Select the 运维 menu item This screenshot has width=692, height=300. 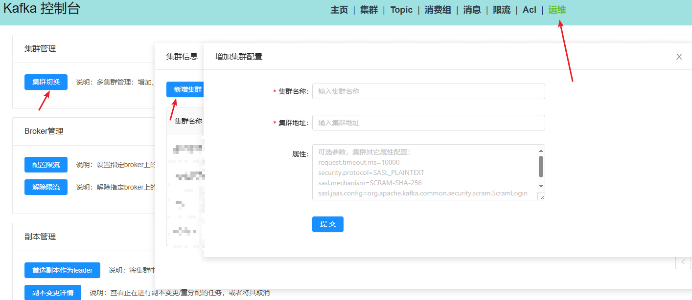tap(557, 10)
